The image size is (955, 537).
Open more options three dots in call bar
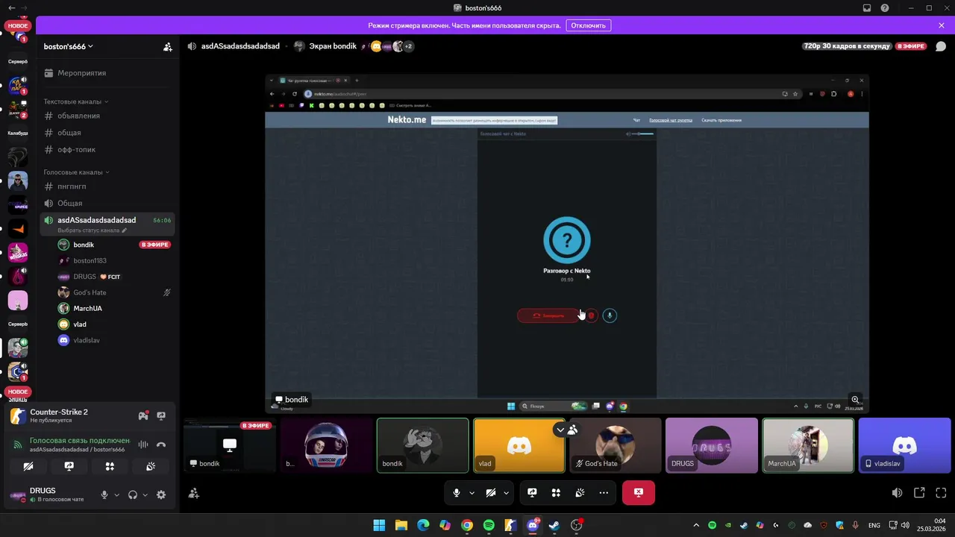pos(604,493)
